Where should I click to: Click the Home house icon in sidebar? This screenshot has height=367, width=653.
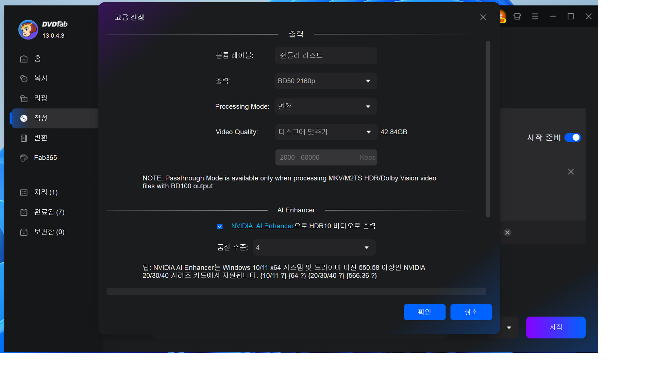tap(24, 59)
